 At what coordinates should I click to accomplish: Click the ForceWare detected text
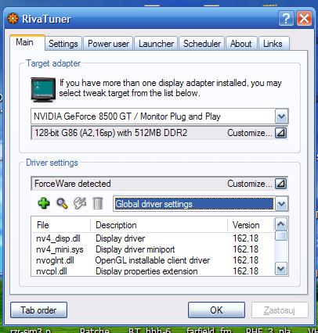(73, 184)
